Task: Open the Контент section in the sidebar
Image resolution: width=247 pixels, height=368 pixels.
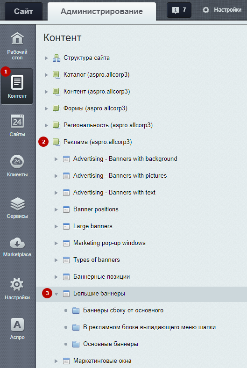Action: click(x=17, y=86)
